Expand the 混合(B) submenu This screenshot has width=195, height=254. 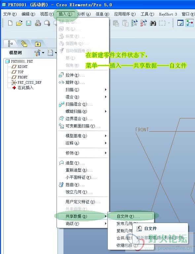point(83,97)
